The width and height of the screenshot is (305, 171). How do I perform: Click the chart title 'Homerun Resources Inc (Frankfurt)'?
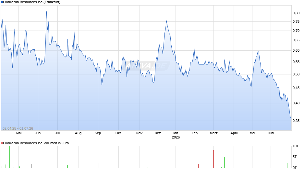click(32, 2)
